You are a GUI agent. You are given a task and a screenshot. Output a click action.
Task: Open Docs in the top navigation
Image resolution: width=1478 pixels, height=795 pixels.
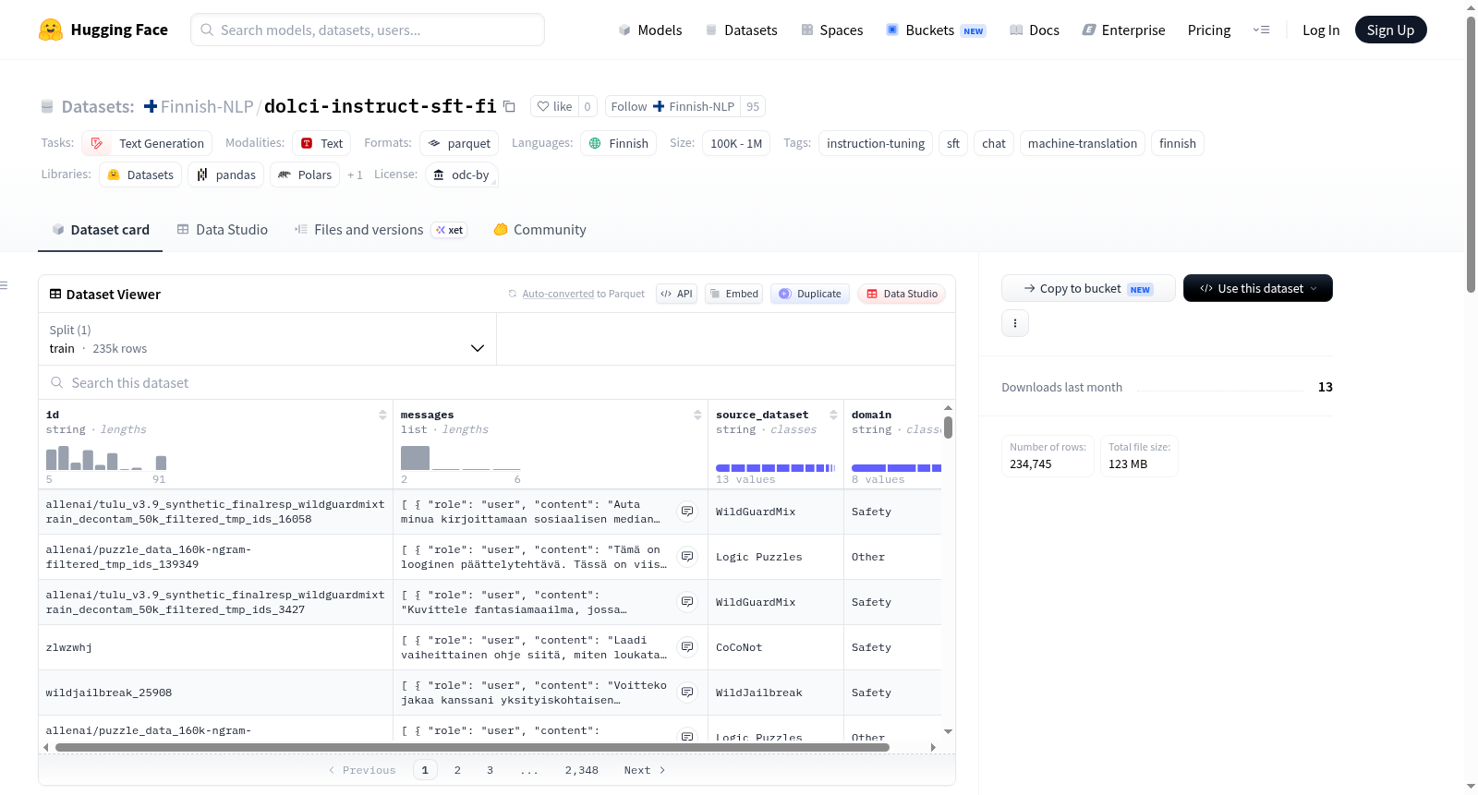coord(1034,30)
